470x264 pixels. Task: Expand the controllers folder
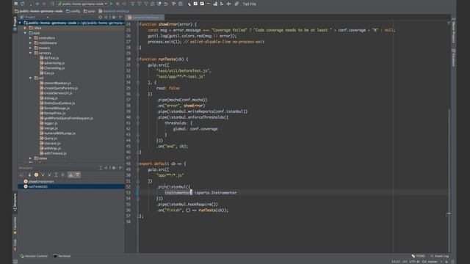click(x=30, y=38)
